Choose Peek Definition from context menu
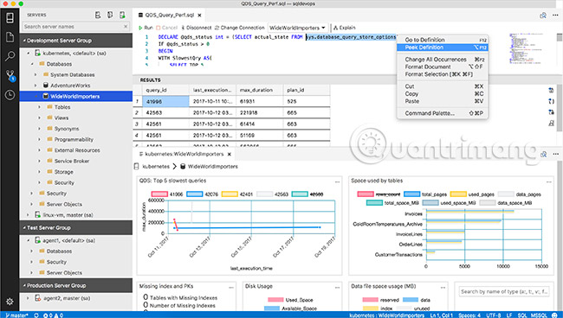 (x=443, y=48)
